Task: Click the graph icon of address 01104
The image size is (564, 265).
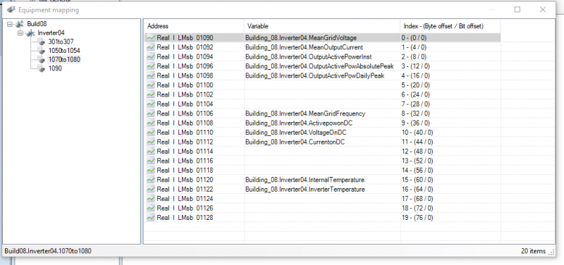Action: pos(151,104)
